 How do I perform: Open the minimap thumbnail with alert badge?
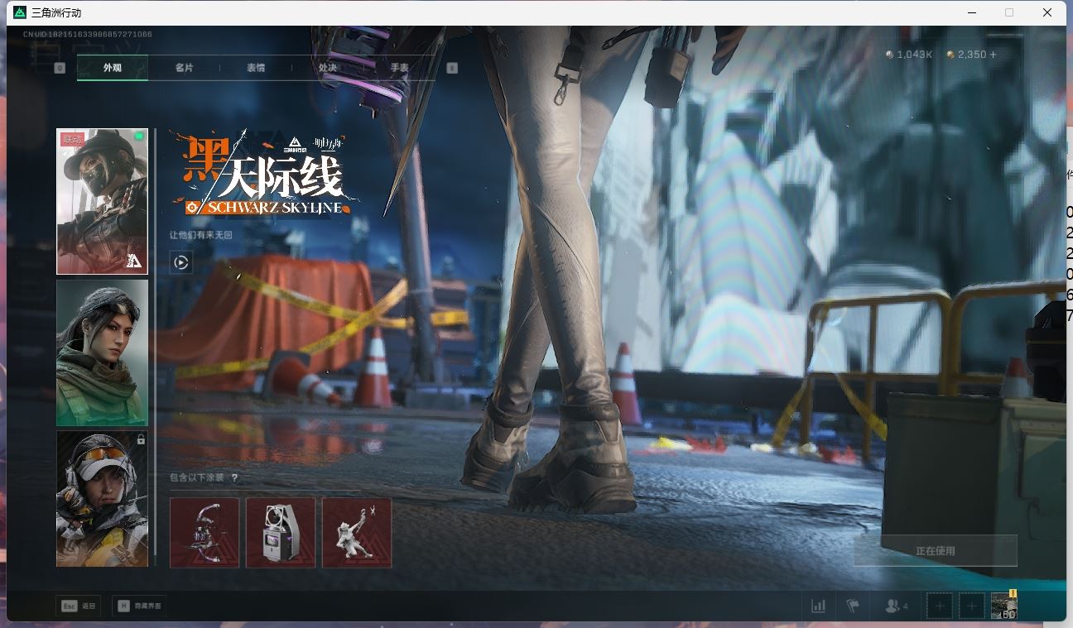click(1003, 605)
